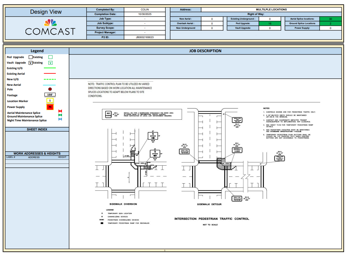Select the green Ground Maintenance Splice icon
The image size is (347, 256).
(60, 115)
